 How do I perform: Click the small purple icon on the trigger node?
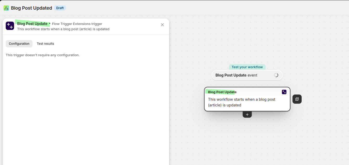[x=284, y=92]
